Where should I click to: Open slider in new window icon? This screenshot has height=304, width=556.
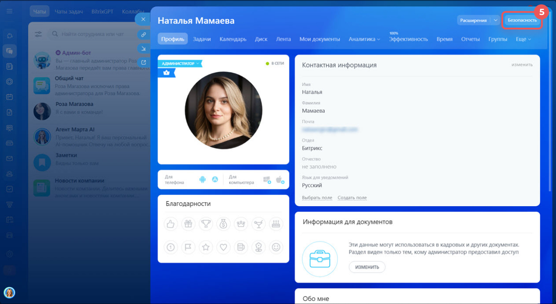[143, 62]
